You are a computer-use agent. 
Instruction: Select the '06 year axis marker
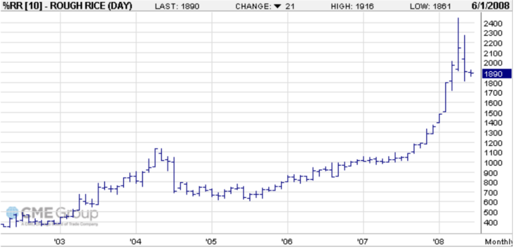point(287,242)
